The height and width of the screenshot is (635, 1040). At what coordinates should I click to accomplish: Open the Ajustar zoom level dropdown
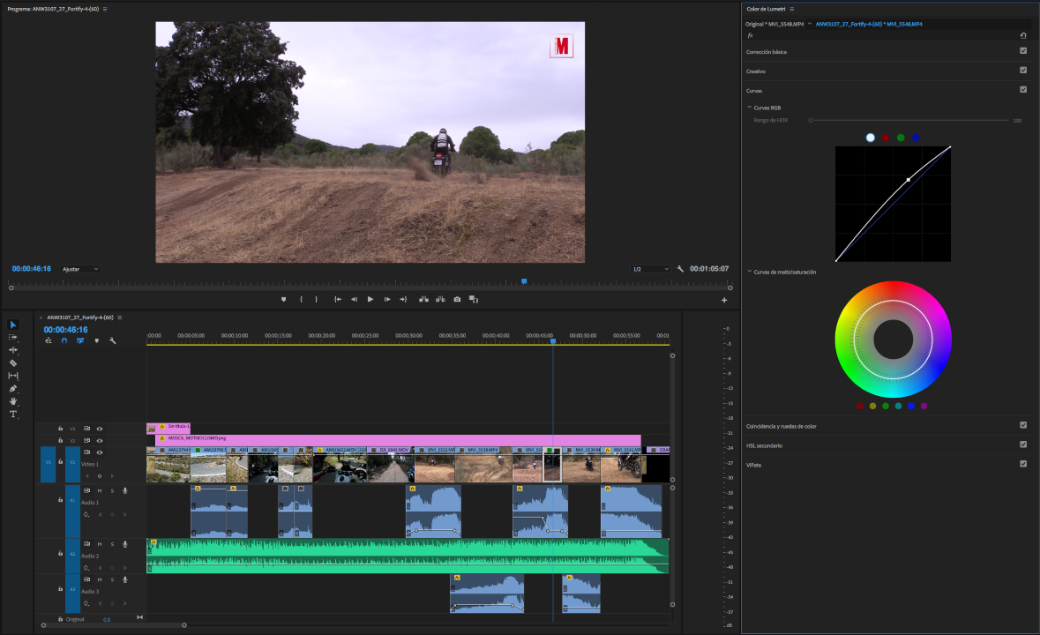[80, 269]
